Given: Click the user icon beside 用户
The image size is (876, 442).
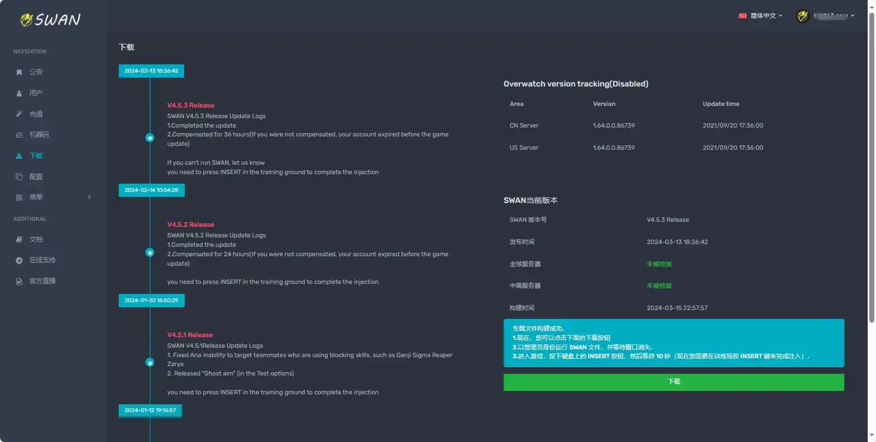Looking at the screenshot, I should [x=19, y=93].
